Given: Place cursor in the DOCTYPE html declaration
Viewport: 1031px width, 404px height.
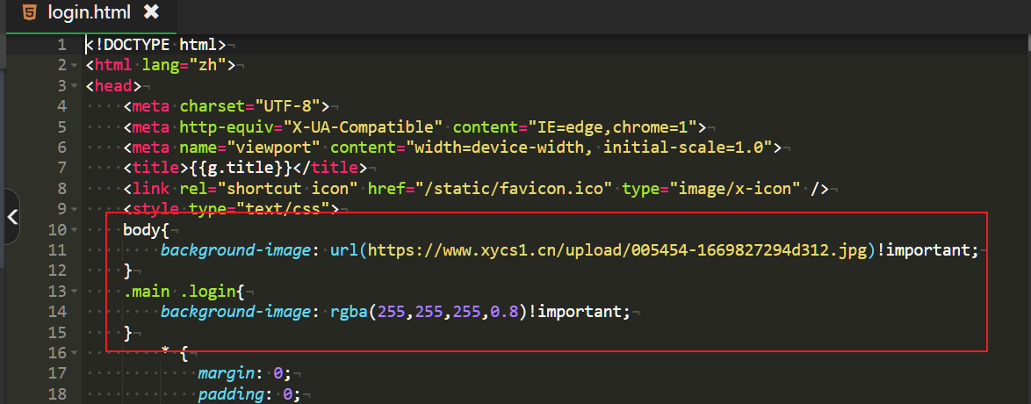Looking at the screenshot, I should (155, 45).
